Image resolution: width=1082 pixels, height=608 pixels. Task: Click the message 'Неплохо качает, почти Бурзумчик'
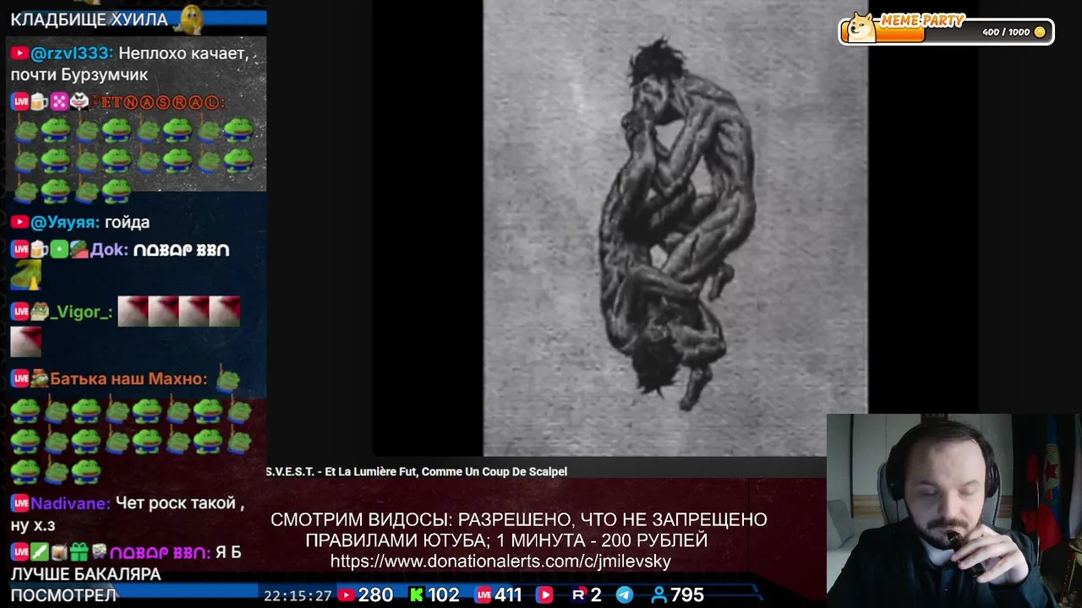(x=129, y=64)
